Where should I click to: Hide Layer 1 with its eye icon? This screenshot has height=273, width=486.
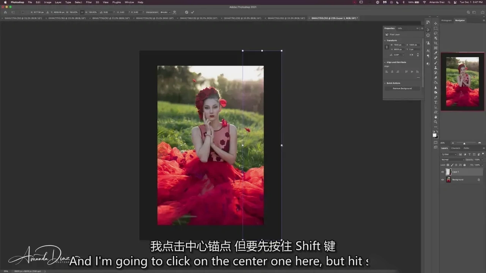[x=442, y=172]
